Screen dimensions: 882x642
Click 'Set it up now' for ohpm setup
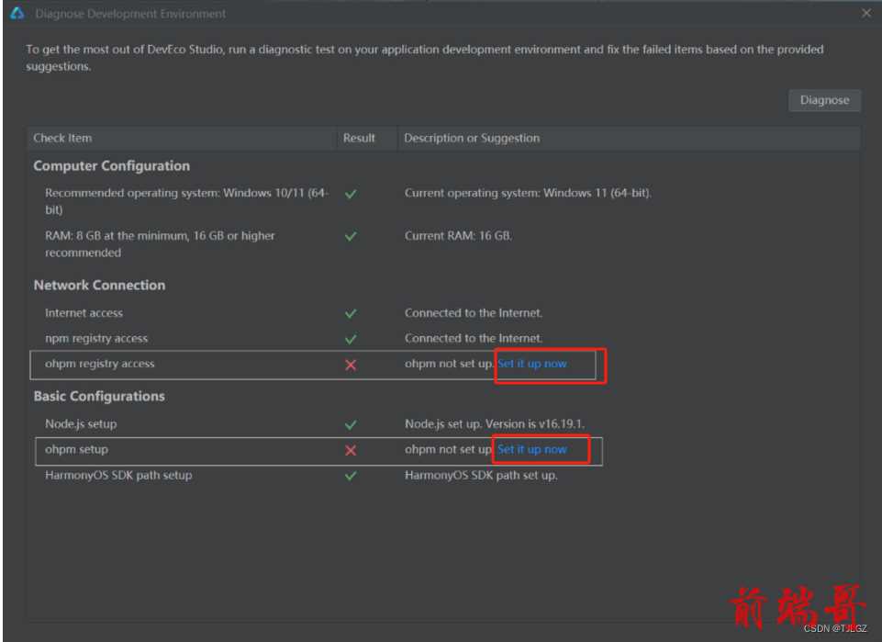(532, 449)
